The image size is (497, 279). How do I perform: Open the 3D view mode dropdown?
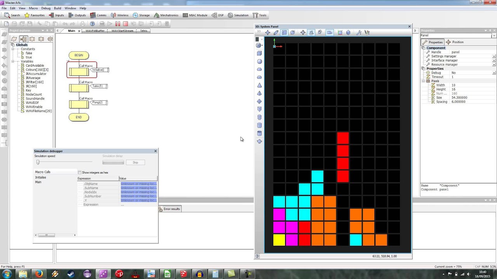click(x=259, y=45)
